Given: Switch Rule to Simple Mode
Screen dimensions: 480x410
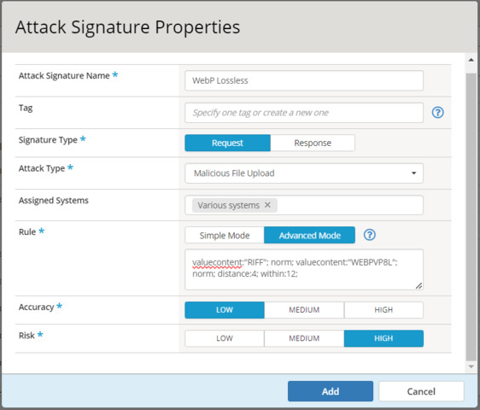Looking at the screenshot, I should coord(225,235).
